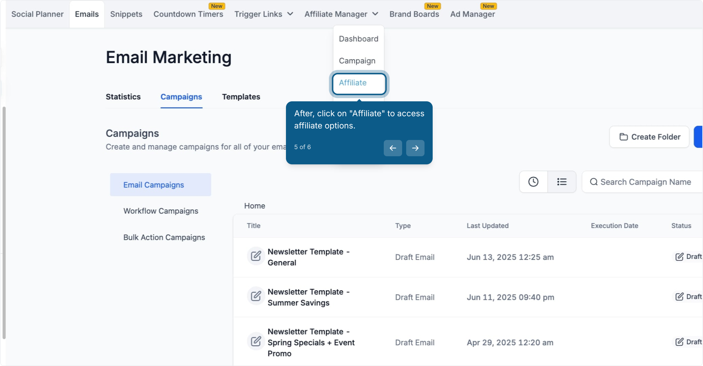703x366 pixels.
Task: Click the Search Campaign Name field
Action: point(642,182)
